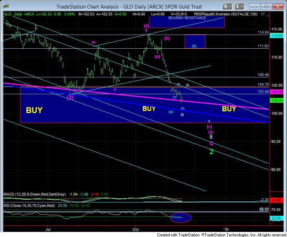Viewport: 287px width, 237px height.
Task: Select the green 2 wave label
Action: [x=212, y=152]
